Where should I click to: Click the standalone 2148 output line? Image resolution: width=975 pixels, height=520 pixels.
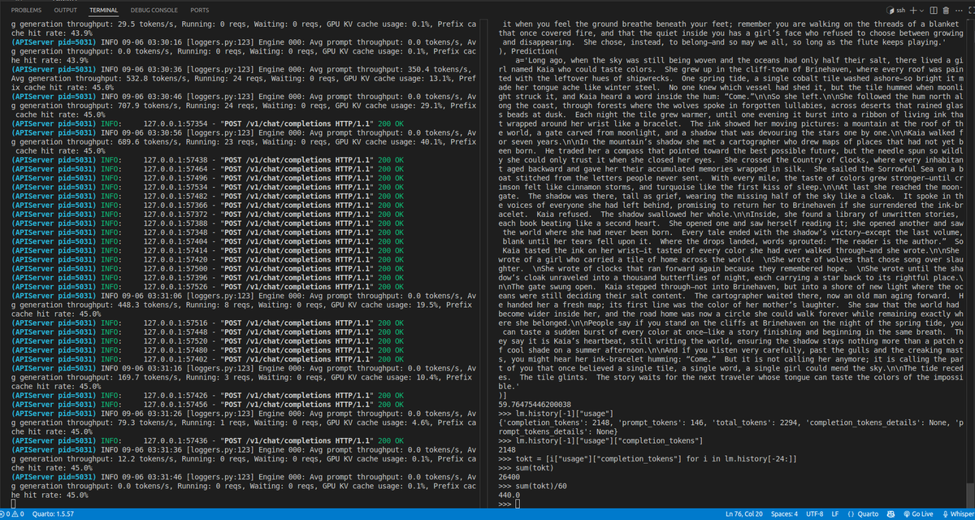pyautogui.click(x=507, y=449)
